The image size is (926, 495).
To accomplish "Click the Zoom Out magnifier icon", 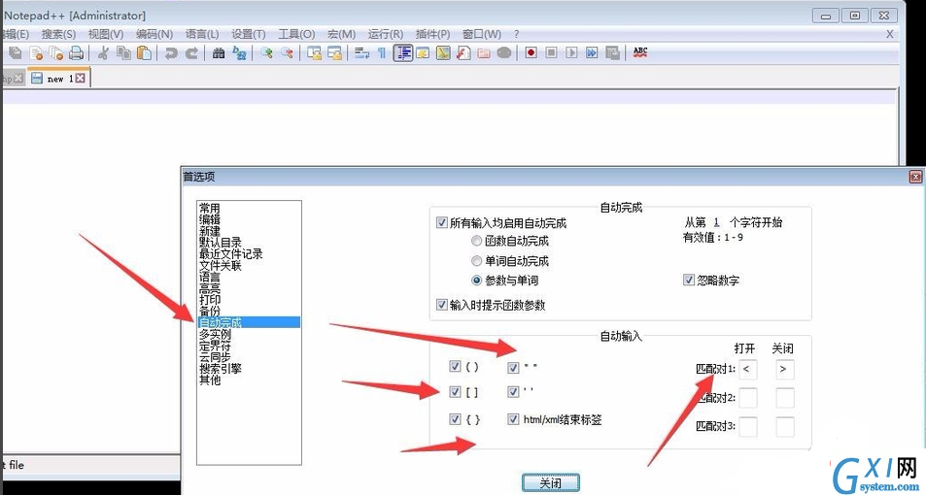I will pos(287,53).
